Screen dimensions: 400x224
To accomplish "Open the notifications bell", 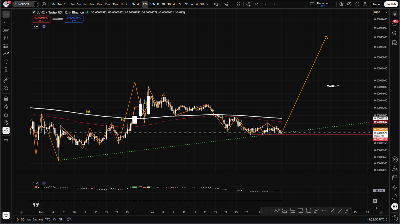I will pyautogui.click(x=395, y=197).
